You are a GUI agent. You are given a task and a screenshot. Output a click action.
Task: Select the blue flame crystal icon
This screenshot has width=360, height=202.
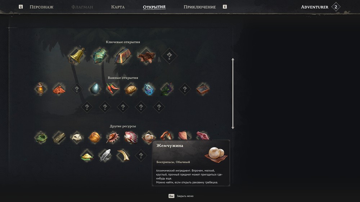click(149, 89)
